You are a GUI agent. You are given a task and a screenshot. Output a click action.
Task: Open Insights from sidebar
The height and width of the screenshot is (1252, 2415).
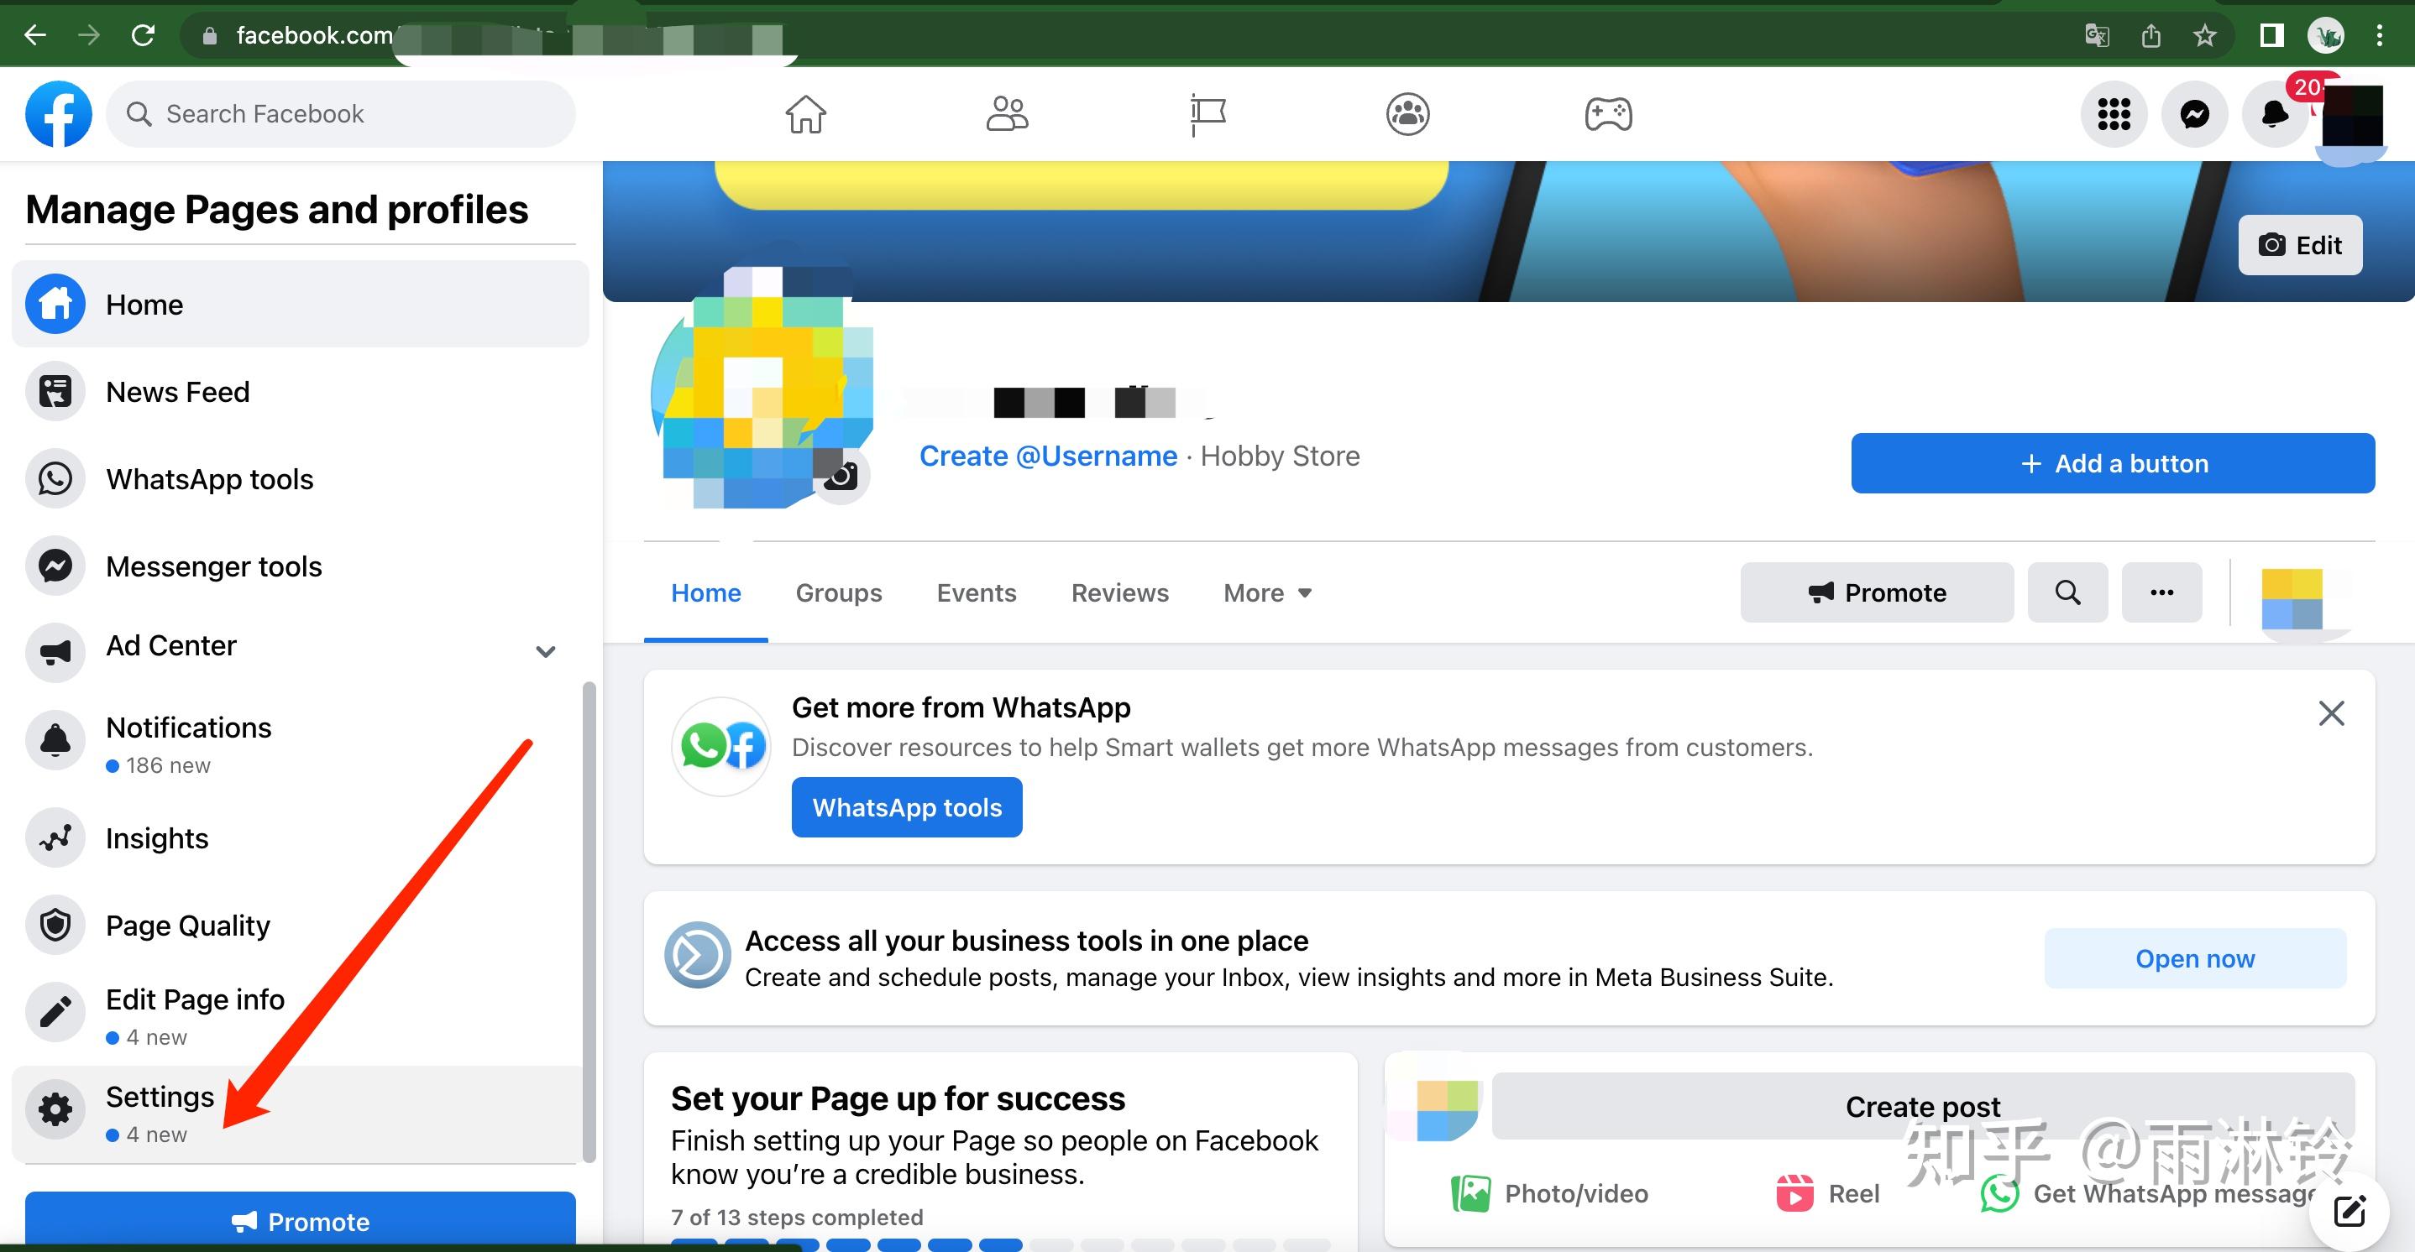coord(156,837)
